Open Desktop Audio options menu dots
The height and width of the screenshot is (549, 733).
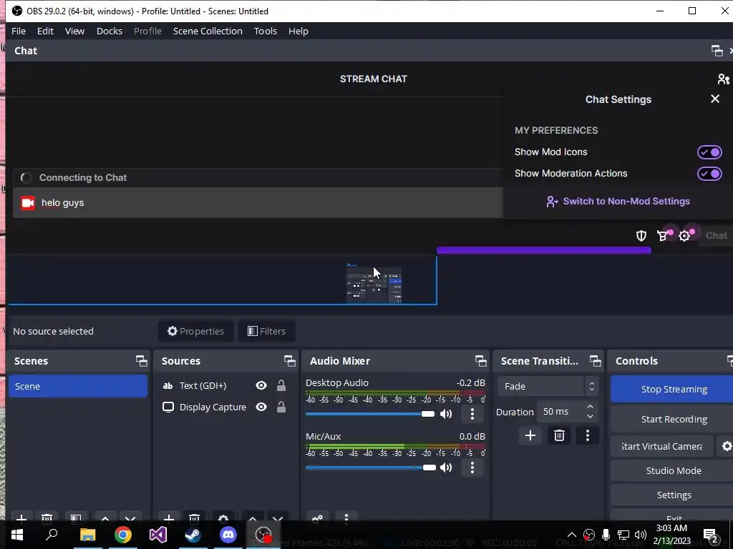point(472,414)
